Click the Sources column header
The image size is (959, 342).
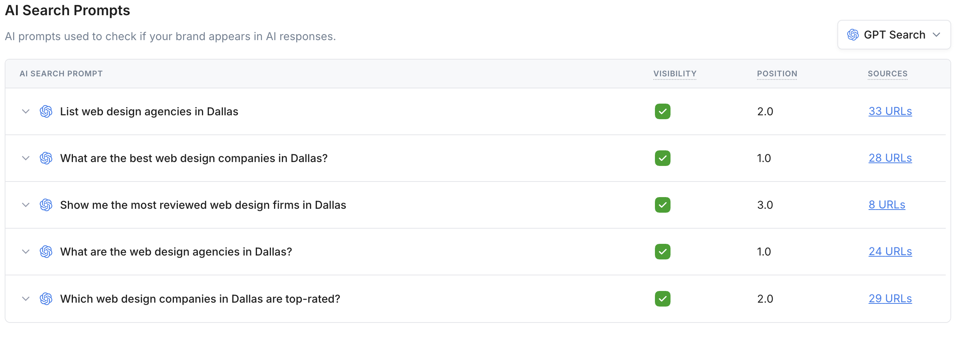[x=887, y=74]
